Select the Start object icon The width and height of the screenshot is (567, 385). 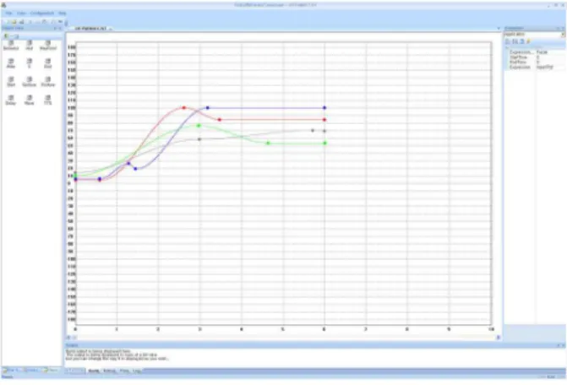point(11,82)
